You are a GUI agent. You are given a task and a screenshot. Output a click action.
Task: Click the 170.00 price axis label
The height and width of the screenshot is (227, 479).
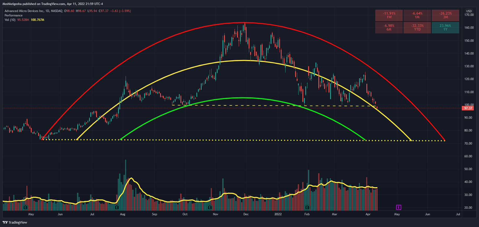[x=469, y=15]
